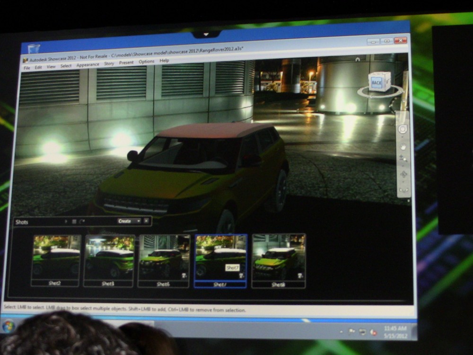Screen dimensions: 473x355
Task: Open the Appearance menu
Action: pos(88,65)
